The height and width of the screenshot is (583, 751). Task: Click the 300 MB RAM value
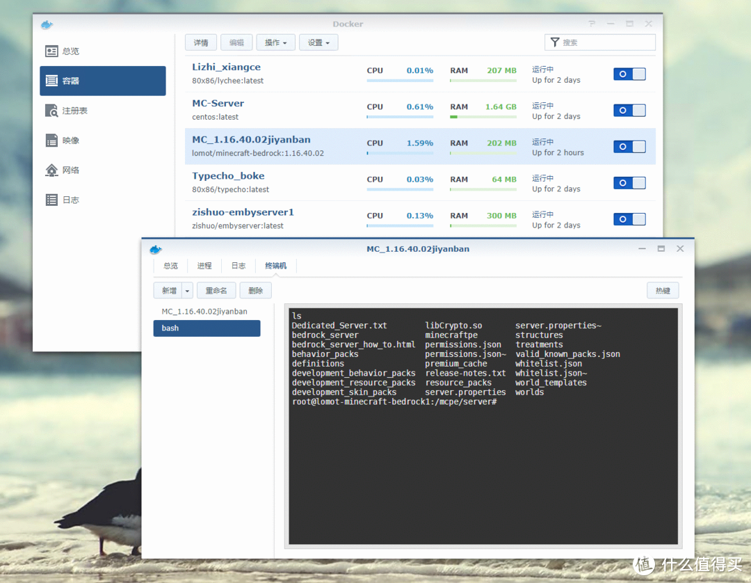pyautogui.click(x=502, y=216)
